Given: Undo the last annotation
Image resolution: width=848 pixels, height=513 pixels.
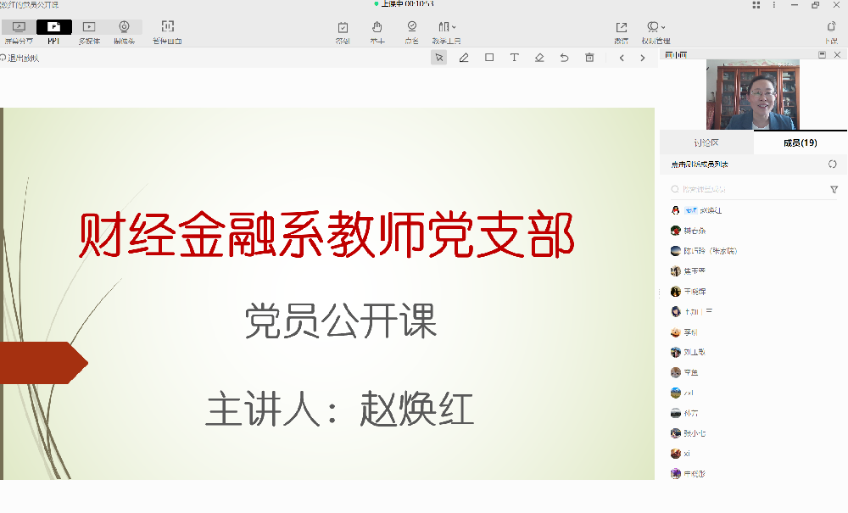Looking at the screenshot, I should pos(564,58).
